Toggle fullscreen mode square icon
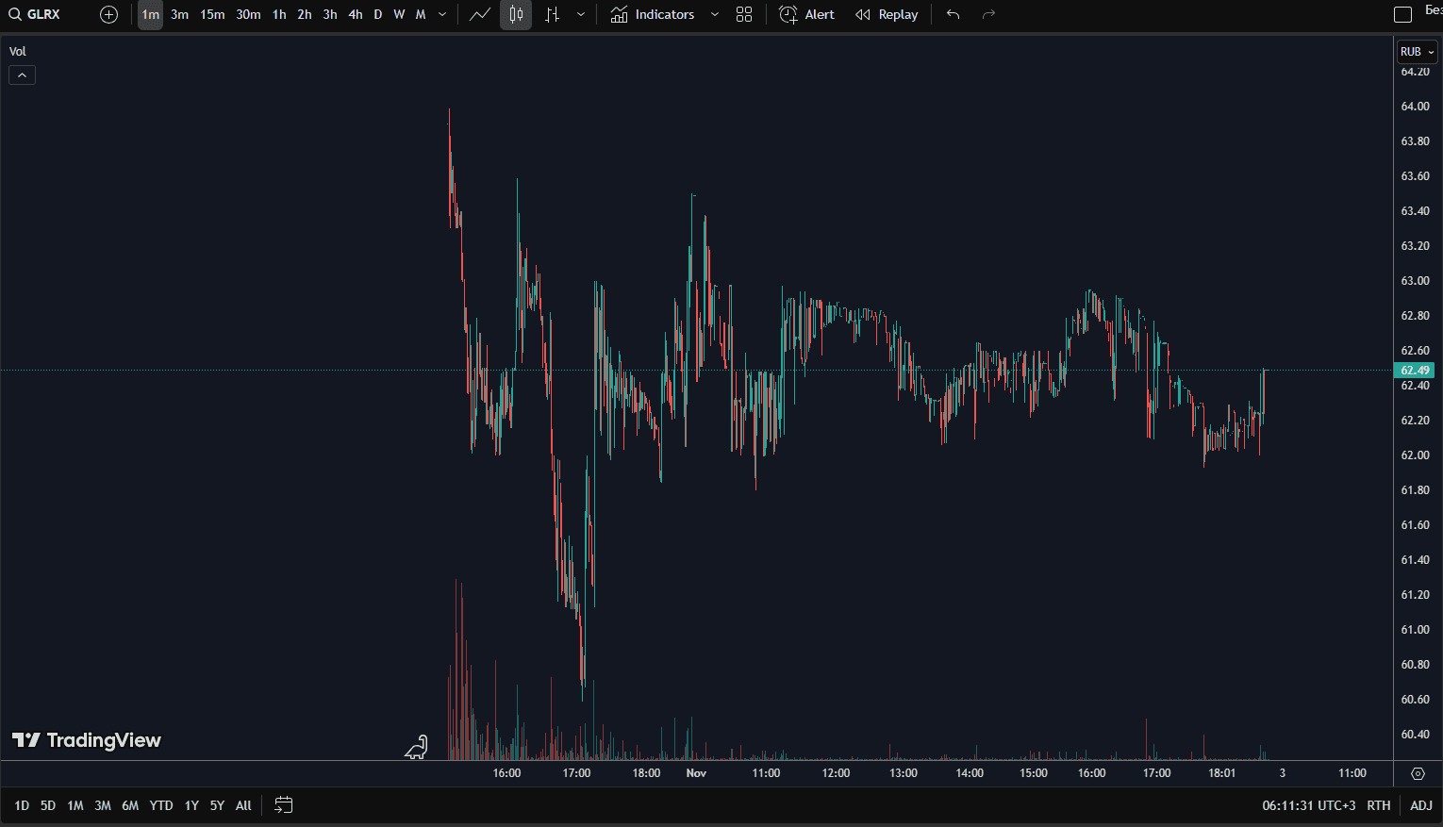Viewport: 1443px width, 827px height. (x=1402, y=14)
